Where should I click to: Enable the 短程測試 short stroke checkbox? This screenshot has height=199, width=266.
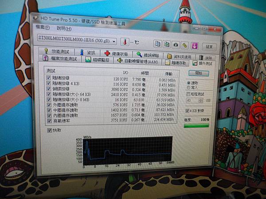(x=188, y=94)
